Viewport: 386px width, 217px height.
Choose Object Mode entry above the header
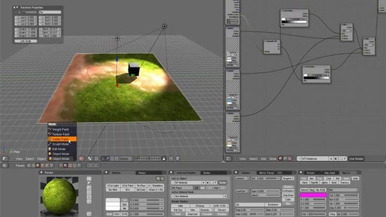tap(60, 154)
